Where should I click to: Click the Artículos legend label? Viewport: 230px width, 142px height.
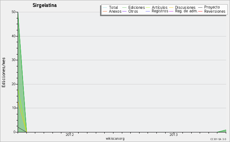[x=159, y=8]
